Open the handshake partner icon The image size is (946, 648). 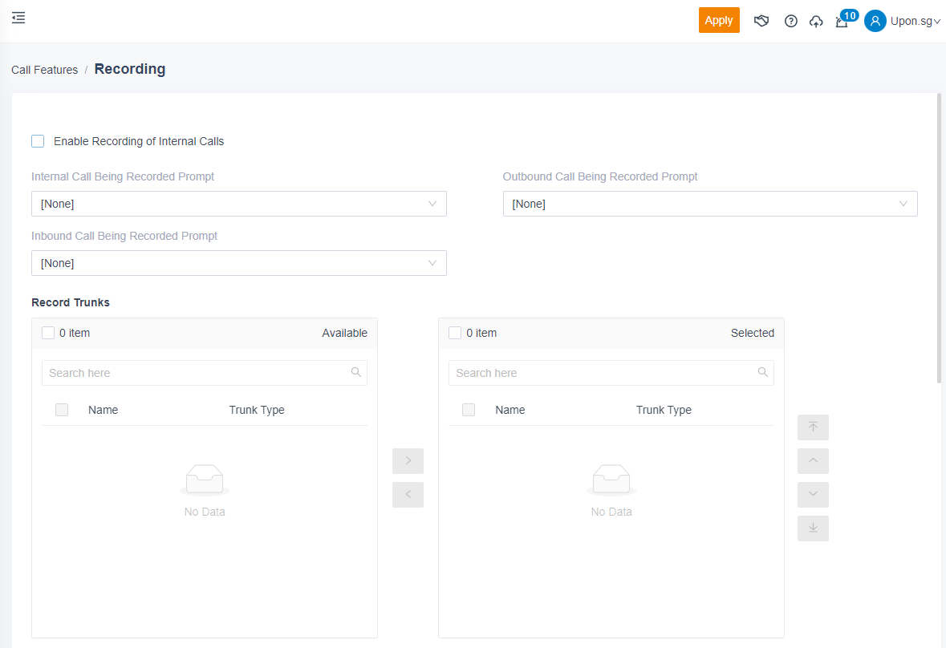tap(761, 21)
